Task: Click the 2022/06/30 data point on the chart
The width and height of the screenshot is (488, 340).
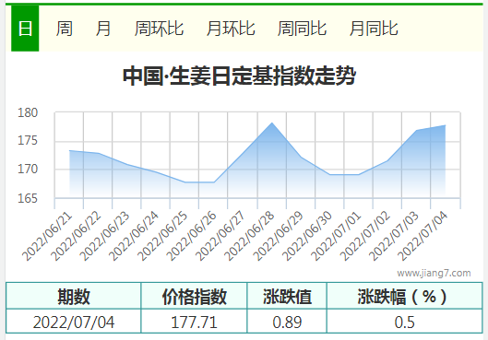Action: point(329,175)
